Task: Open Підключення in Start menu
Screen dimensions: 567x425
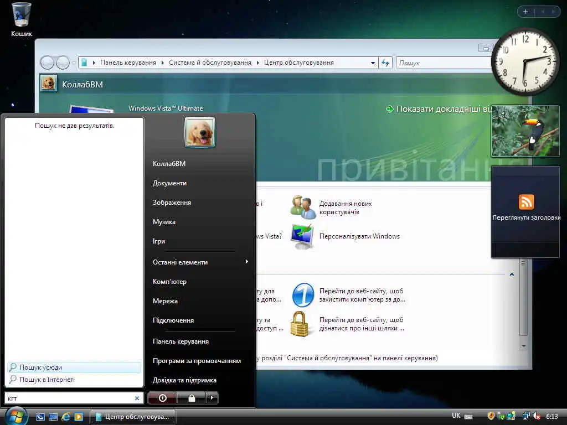Action: point(173,320)
